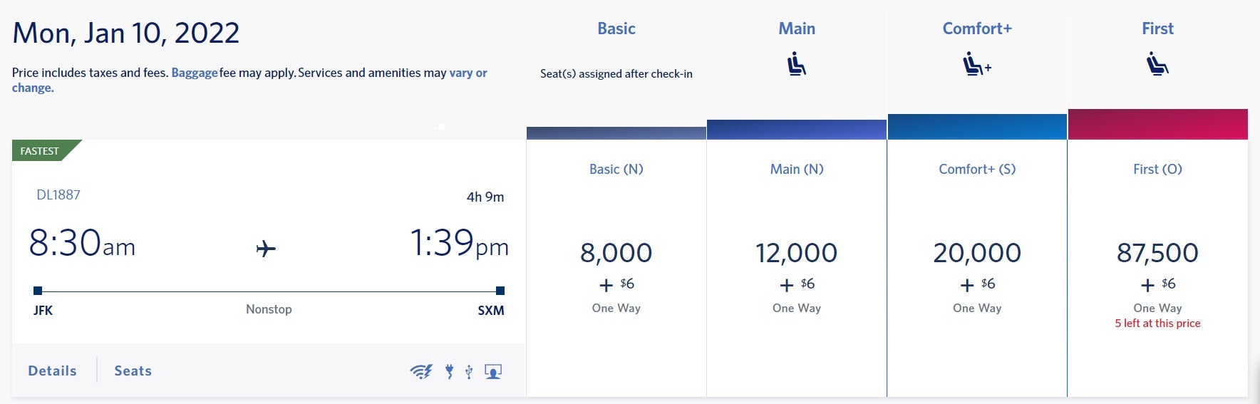View Seats for flight DL1887
The image size is (1260, 404).
133,371
